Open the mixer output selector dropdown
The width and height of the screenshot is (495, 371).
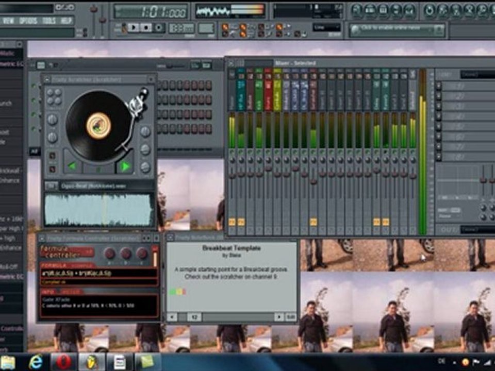(477, 229)
